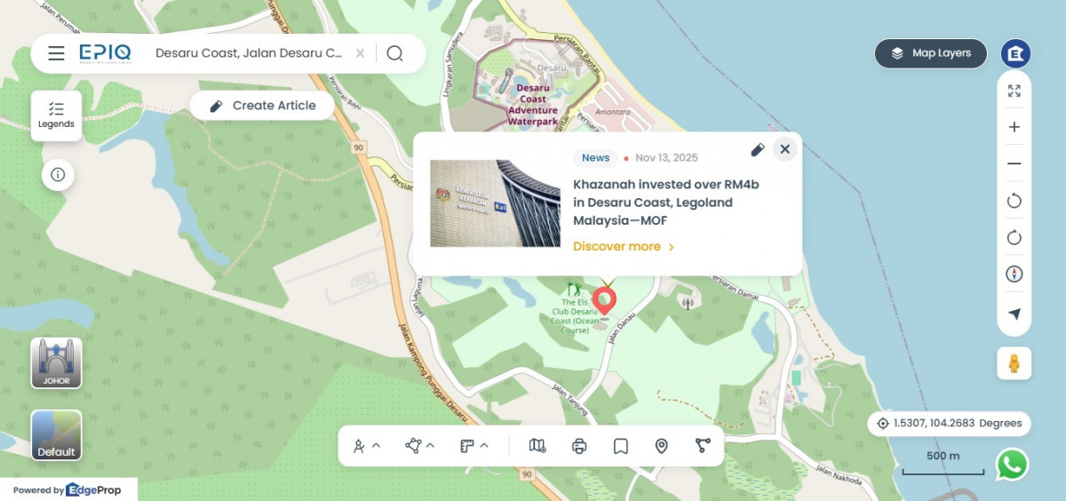Zoom out using the minus button

1014,164
